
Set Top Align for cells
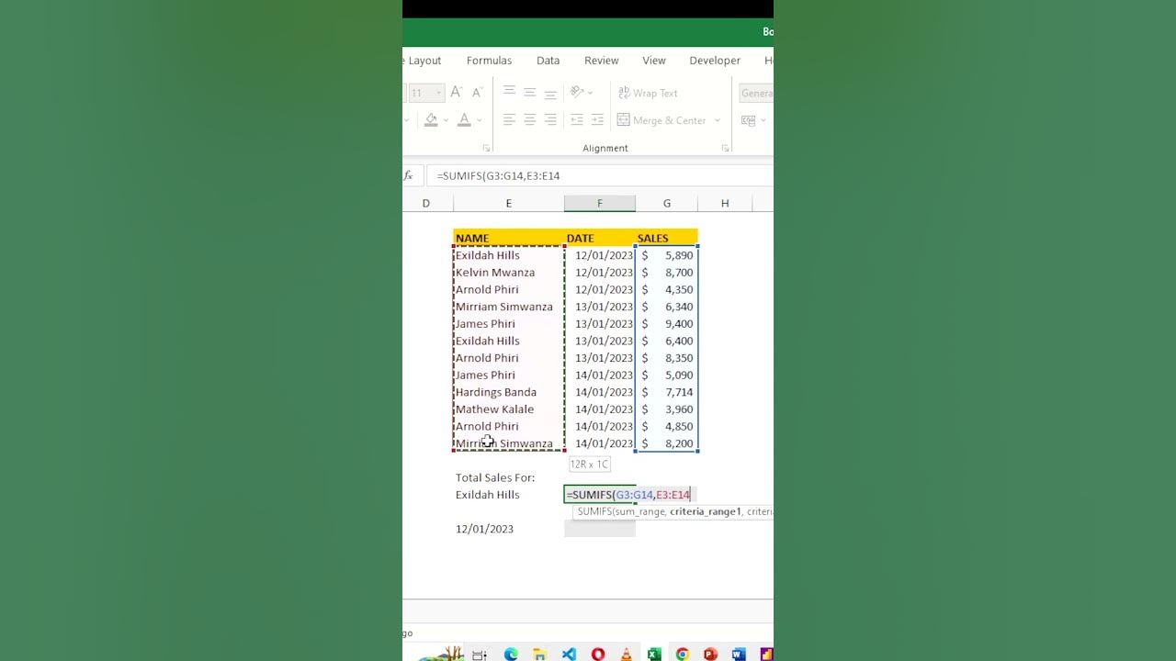[509, 93]
